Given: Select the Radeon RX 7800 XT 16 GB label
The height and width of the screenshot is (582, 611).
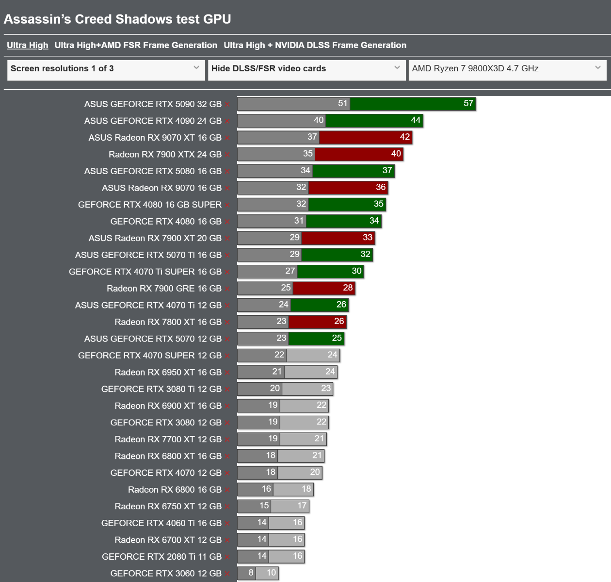Looking at the screenshot, I should [168, 322].
